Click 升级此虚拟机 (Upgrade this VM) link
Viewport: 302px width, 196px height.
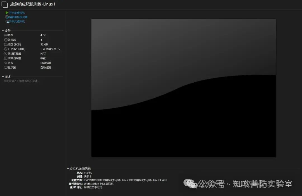[17, 21]
